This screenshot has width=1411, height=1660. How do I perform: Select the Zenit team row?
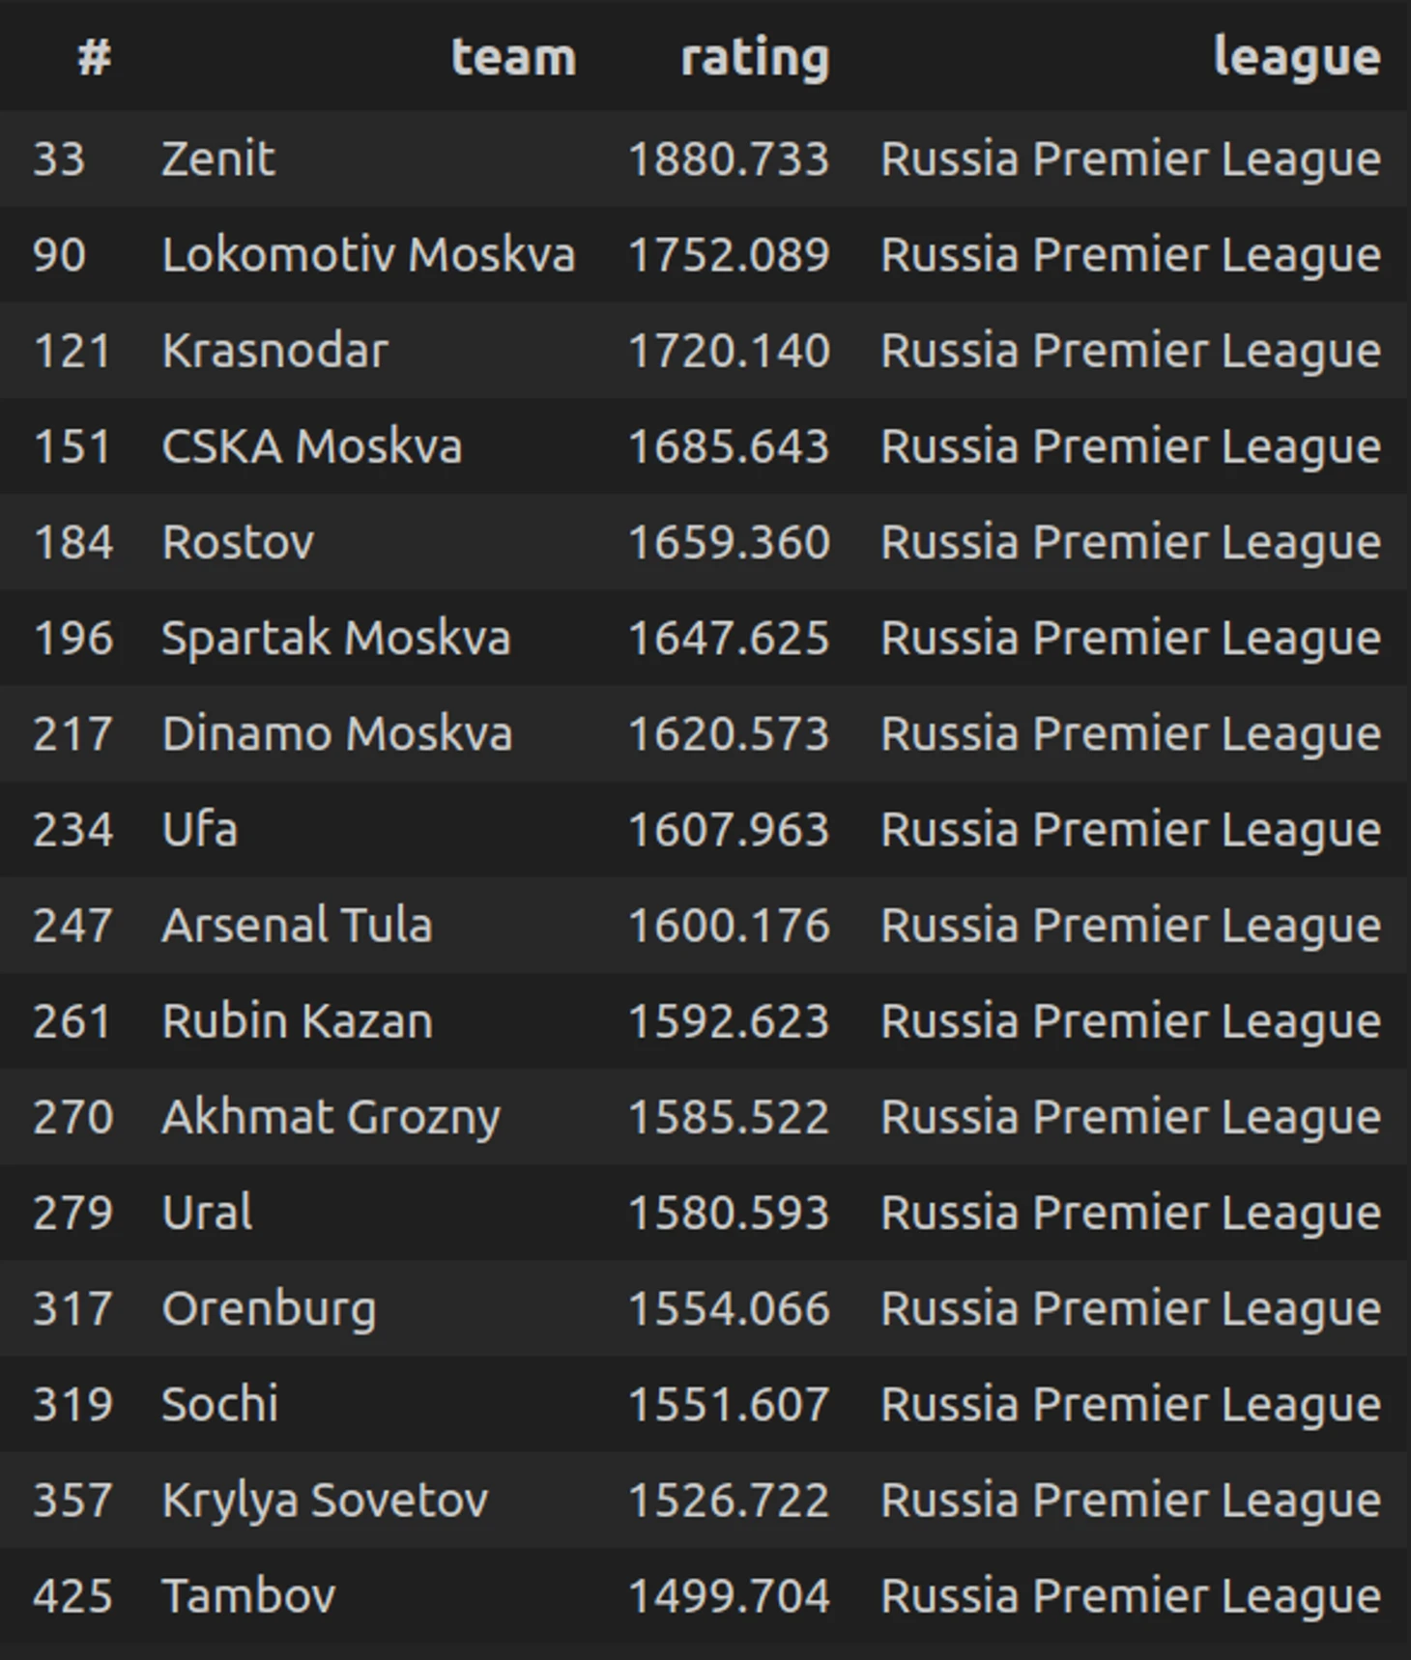click(x=705, y=158)
